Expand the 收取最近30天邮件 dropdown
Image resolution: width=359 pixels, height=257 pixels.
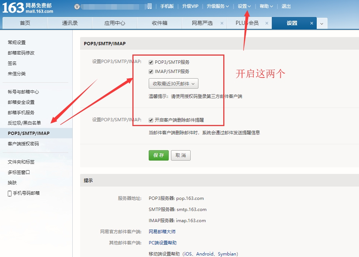tap(173, 84)
